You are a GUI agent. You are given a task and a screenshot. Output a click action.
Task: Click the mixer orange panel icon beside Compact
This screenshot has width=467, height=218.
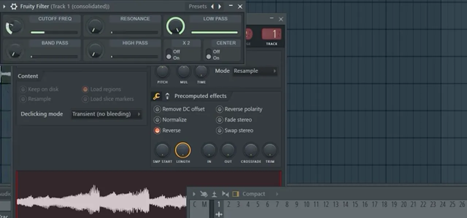pyautogui.click(x=236, y=194)
